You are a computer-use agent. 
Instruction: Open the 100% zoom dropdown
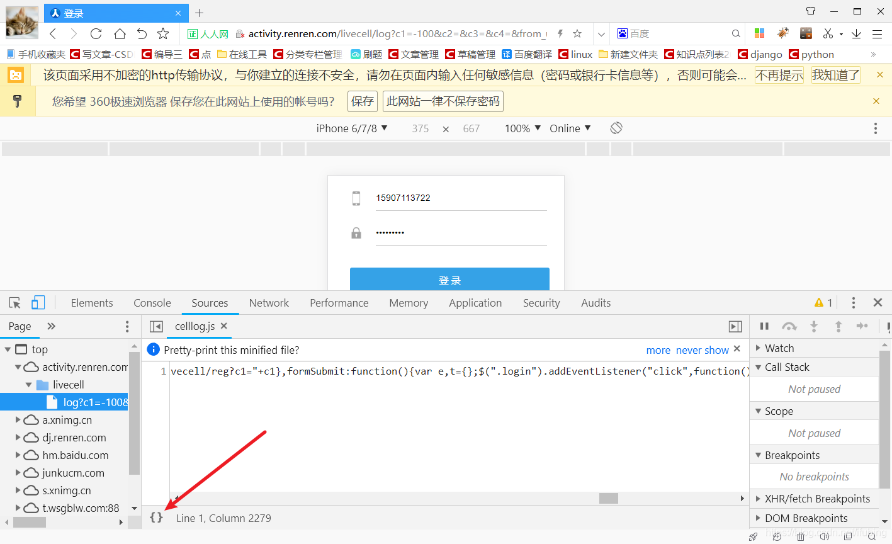pos(522,128)
